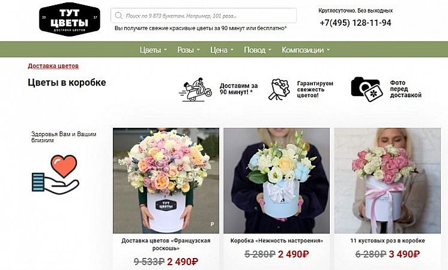Open the Коробка «Нежность настроения» title link
The height and width of the screenshot is (270, 448).
tap(277, 241)
